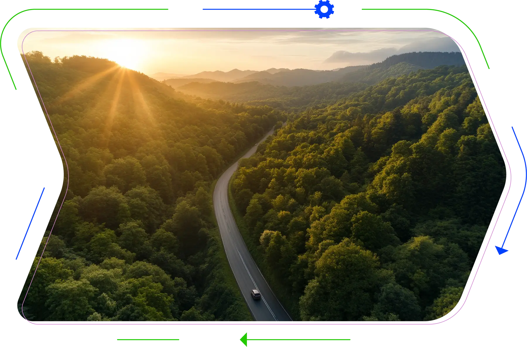Select the car driving on the road
This screenshot has height=347, width=527.
[x=255, y=294]
